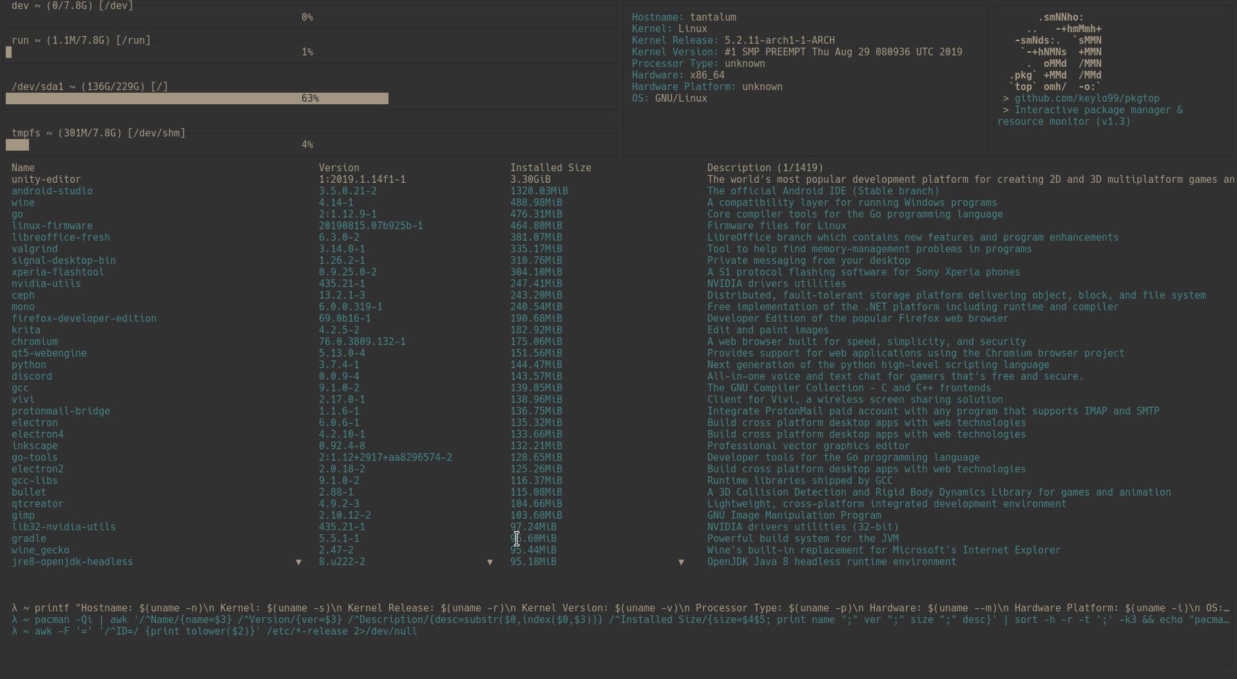Click the 95.18MiB size value
1237x679 pixels.
tap(533, 562)
